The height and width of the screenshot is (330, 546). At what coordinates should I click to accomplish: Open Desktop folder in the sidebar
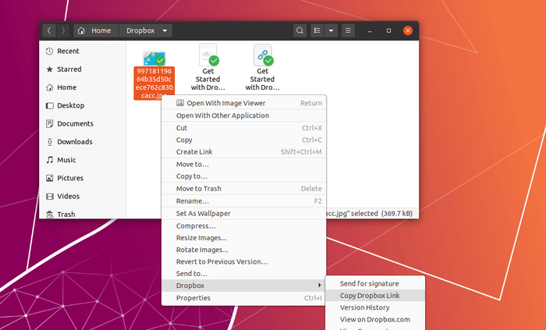(x=83, y=105)
